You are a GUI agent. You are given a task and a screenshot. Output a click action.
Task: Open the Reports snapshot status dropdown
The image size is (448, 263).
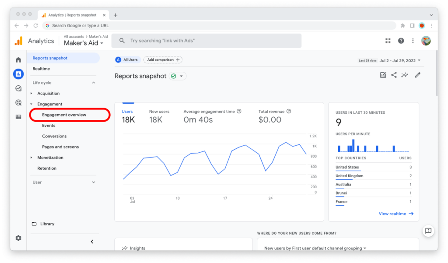(178, 76)
